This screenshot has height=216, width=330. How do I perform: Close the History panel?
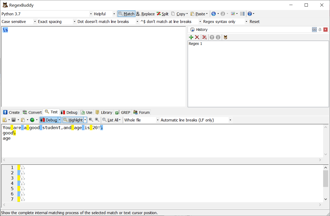326,30
